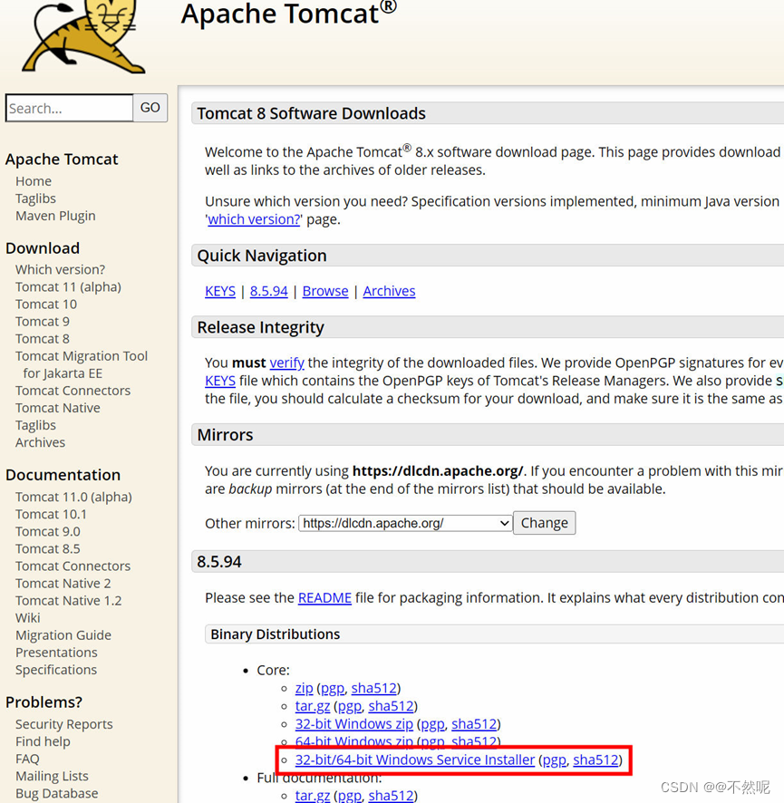Open sha512 for 32-bit Windows zip

pyautogui.click(x=474, y=725)
